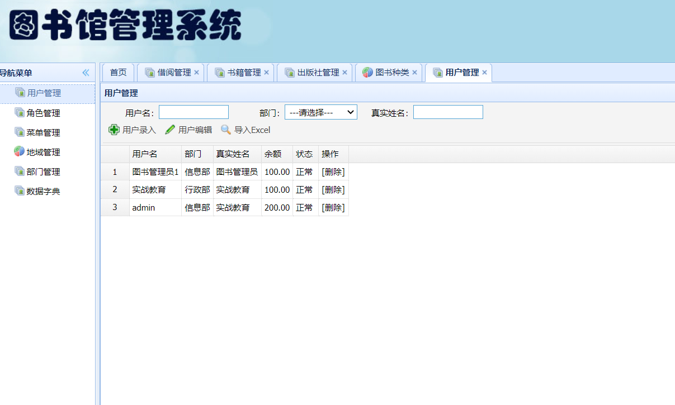Sort by the 用户名 column header
The width and height of the screenshot is (675, 405).
coord(155,154)
